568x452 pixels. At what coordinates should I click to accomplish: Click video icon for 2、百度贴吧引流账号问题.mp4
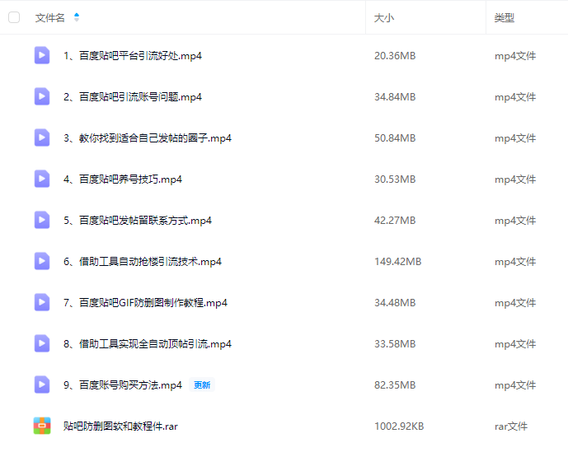(42, 96)
